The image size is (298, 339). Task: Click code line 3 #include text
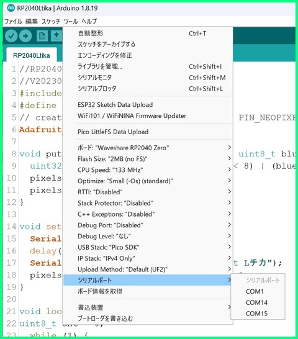click(40, 93)
